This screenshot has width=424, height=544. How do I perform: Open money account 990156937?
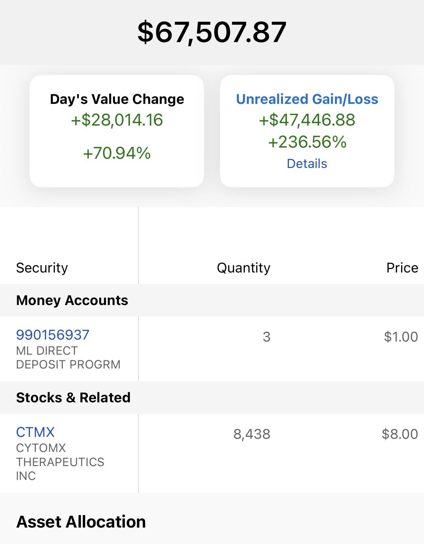click(53, 335)
